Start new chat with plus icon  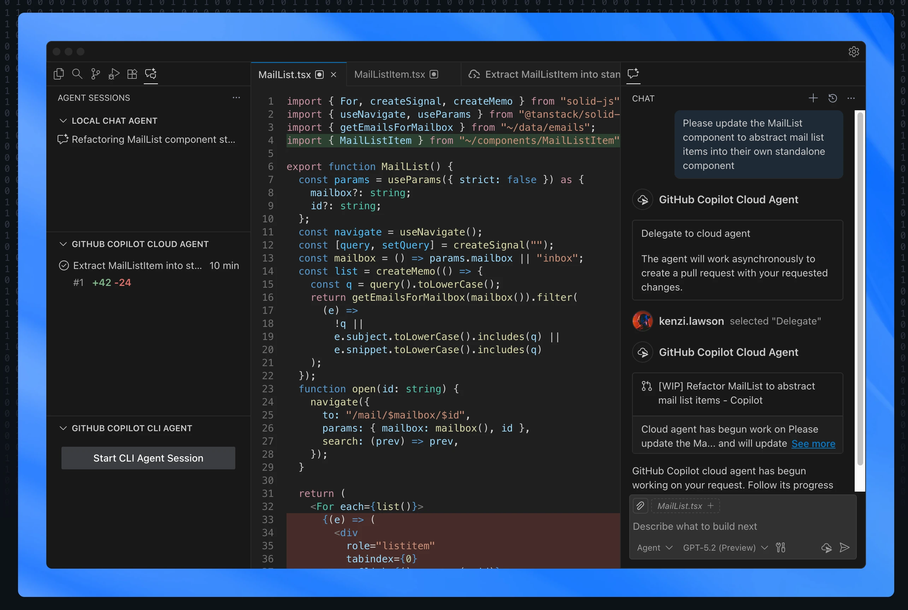pyautogui.click(x=813, y=98)
